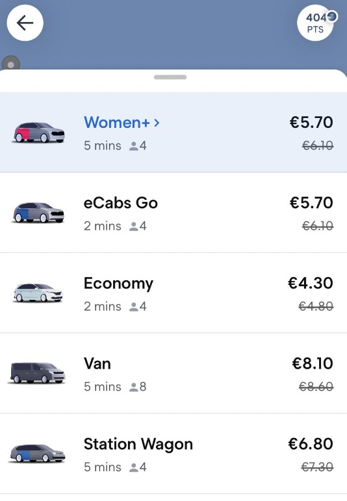Tap the €4.30 Economy price

tap(311, 283)
